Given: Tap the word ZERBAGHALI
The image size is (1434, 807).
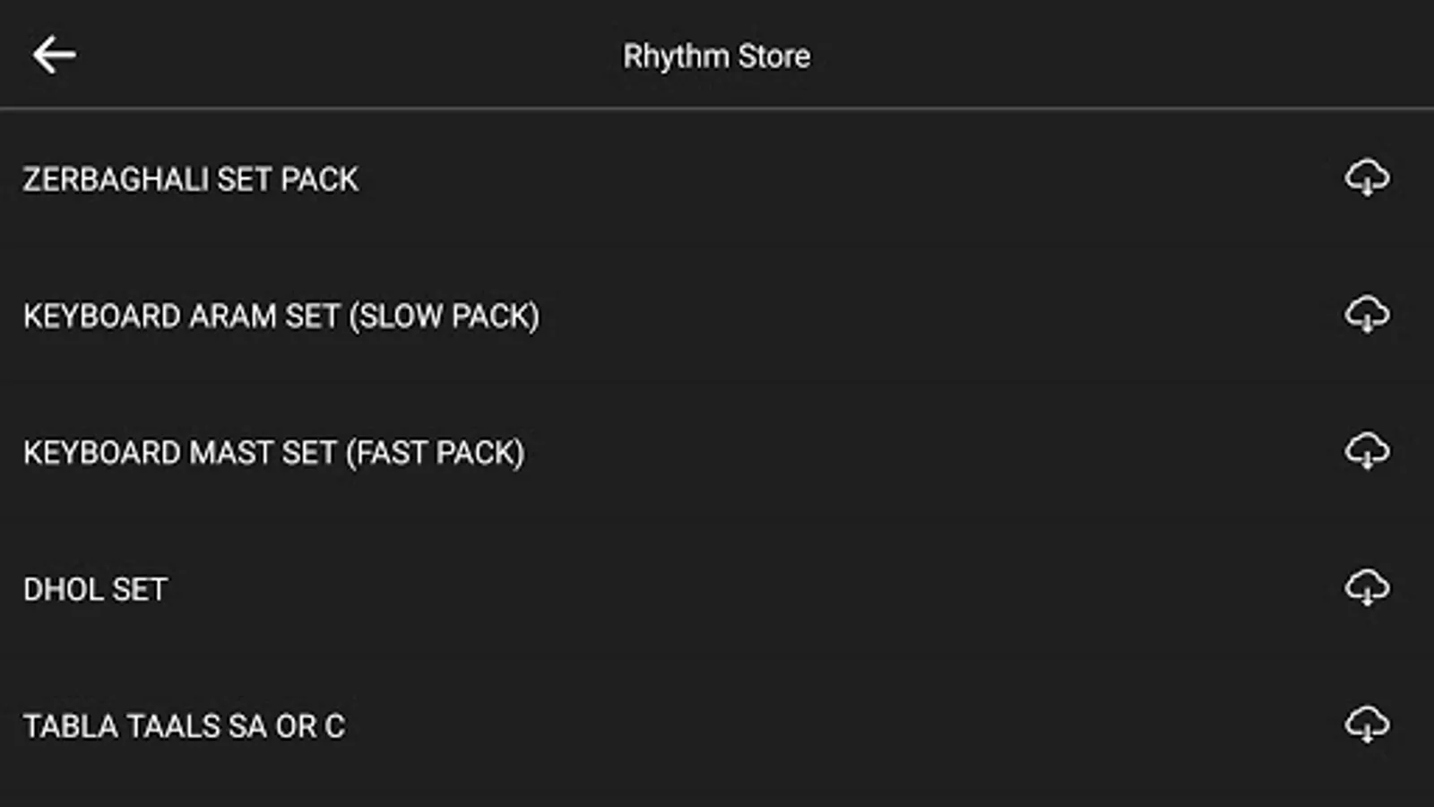Looking at the screenshot, I should click(116, 179).
